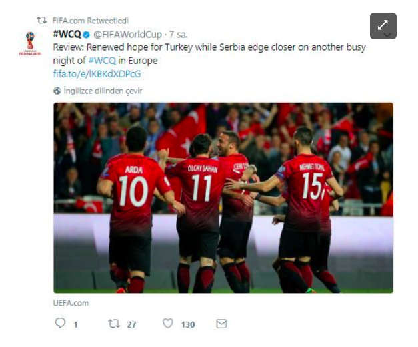Open the small chevron tweet menu
The width and height of the screenshot is (418, 347).
[x=387, y=35]
